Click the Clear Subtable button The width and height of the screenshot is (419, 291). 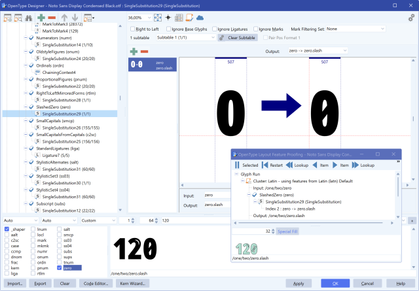[x=238, y=38]
